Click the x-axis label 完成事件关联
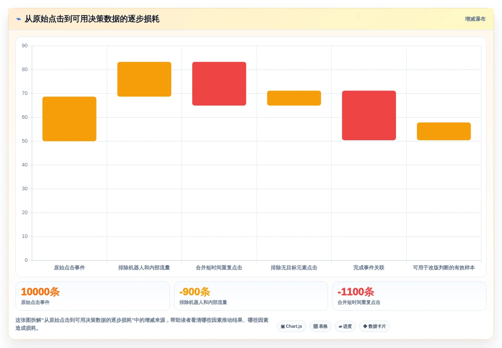Viewport: 502px width, 348px height. (369, 268)
